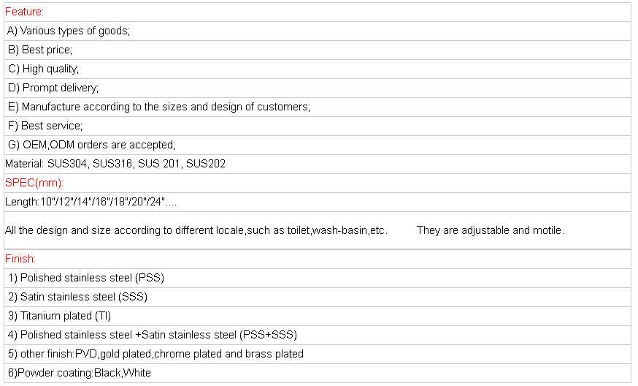Click the red "Feature:" heading
Screen dimensions: 638x386
point(24,12)
